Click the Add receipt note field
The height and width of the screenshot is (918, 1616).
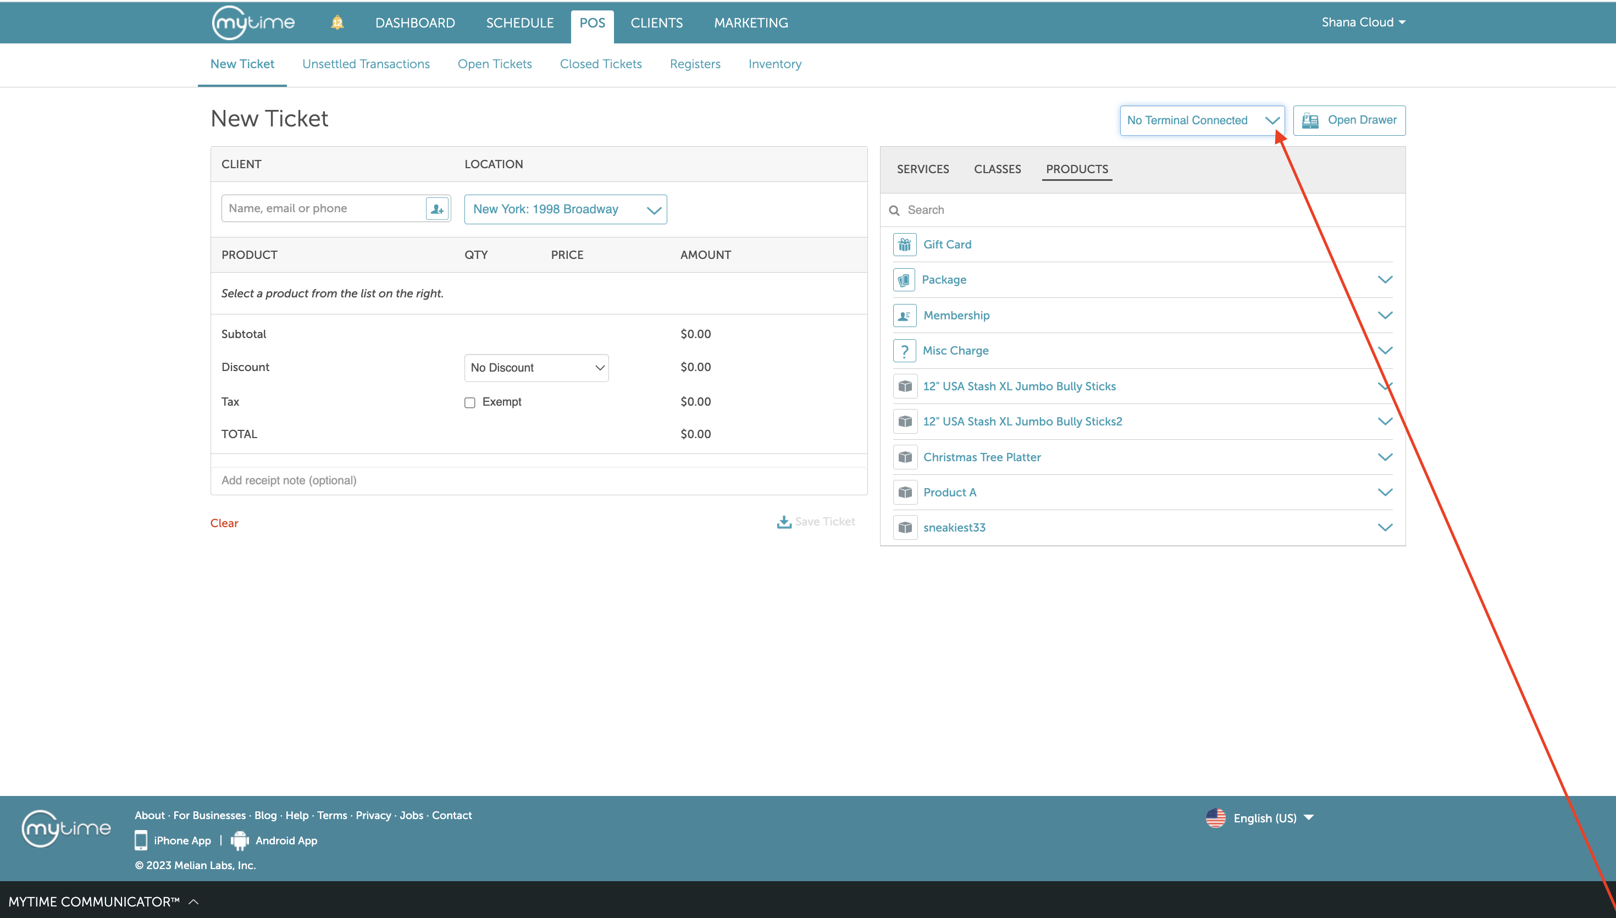(539, 480)
